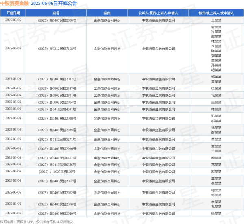Select case number 赣0403民初2060号

coord(57,149)
